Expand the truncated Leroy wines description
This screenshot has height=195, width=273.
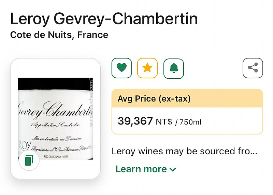(x=184, y=151)
